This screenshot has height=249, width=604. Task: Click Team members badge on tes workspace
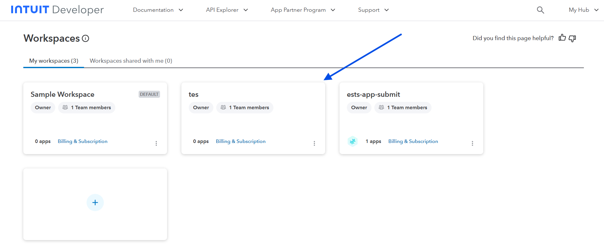tap(245, 108)
